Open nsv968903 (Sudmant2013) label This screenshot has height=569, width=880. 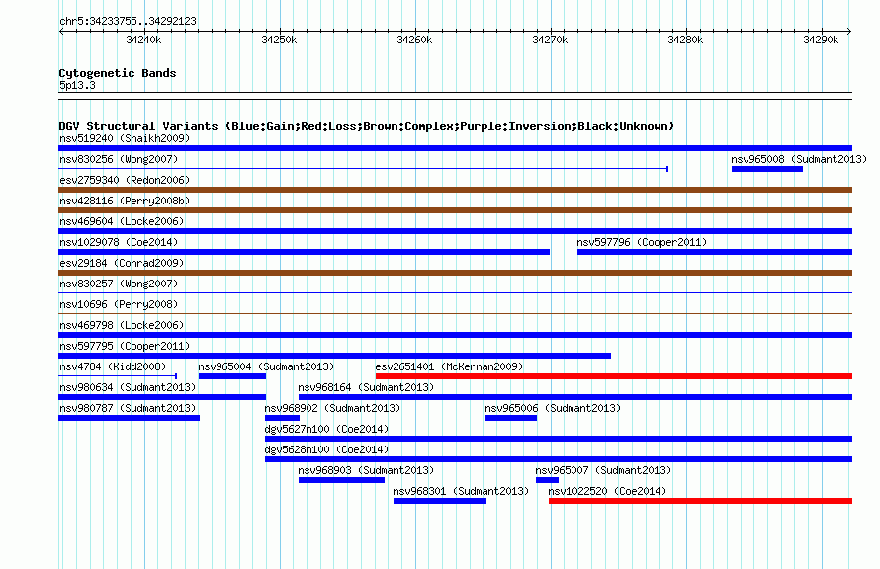pyautogui.click(x=366, y=470)
